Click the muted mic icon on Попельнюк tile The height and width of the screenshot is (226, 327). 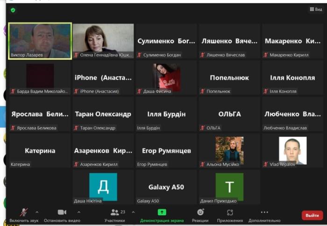(x=203, y=91)
